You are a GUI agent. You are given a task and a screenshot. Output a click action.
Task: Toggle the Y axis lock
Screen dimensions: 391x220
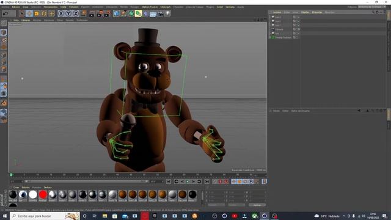(68, 13)
